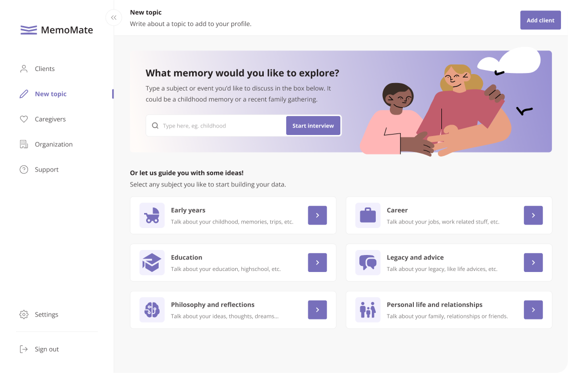The image size is (568, 373).
Task: Click the search magnifier icon in the memory box
Action: 155,126
